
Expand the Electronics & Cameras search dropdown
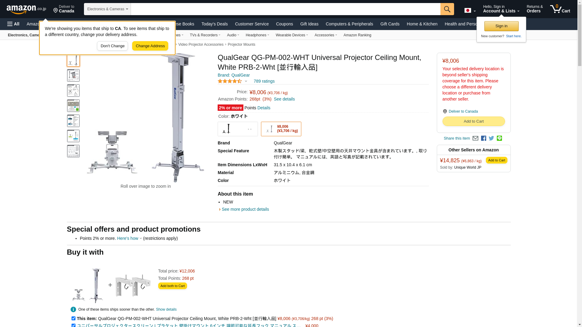107,9
